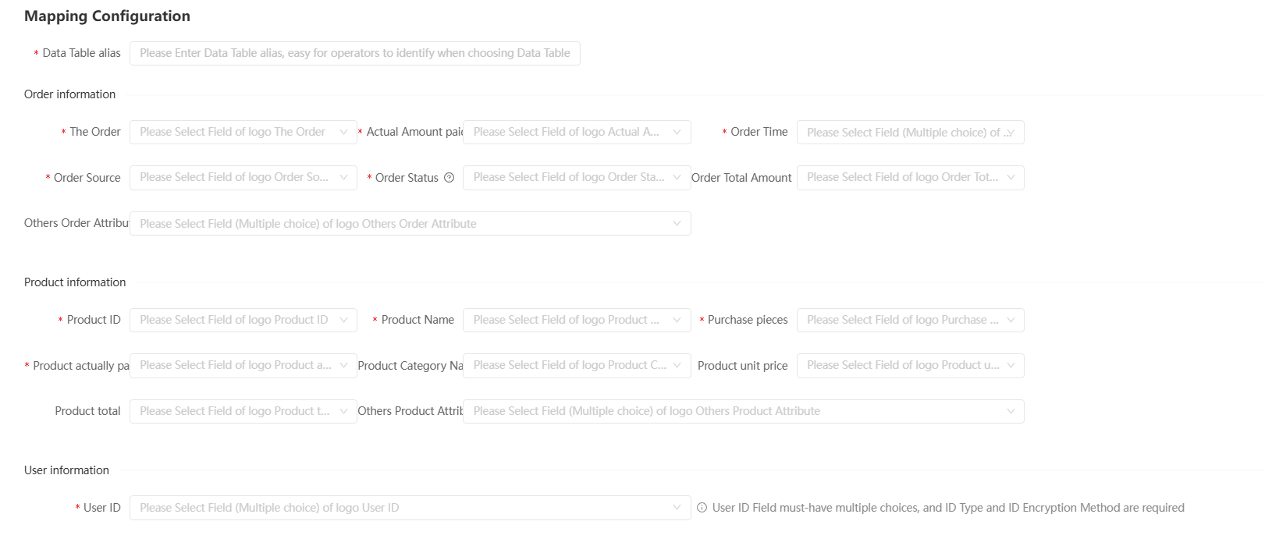The width and height of the screenshot is (1272, 546).
Task: Open the Order Status field dropdown
Action: pyautogui.click(x=576, y=178)
